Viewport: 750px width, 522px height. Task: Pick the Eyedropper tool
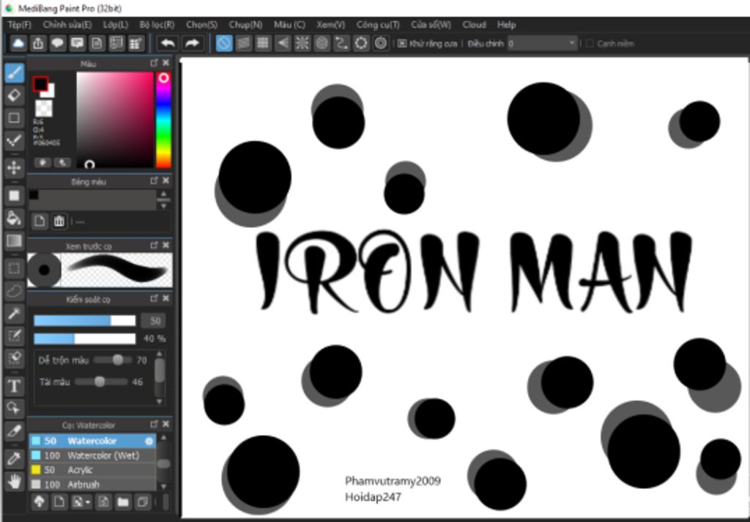click(x=15, y=459)
